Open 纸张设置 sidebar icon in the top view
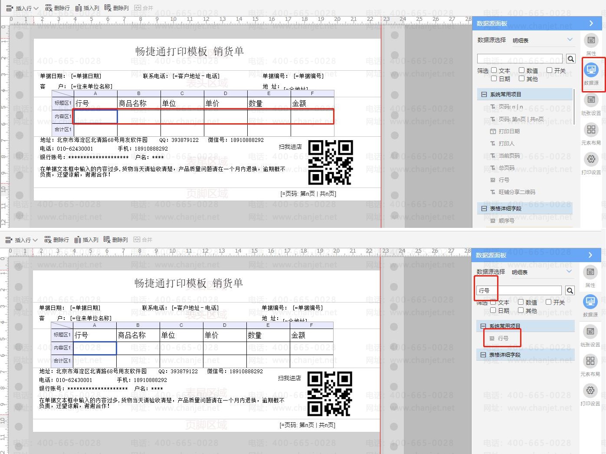The image size is (606, 454). 591,100
